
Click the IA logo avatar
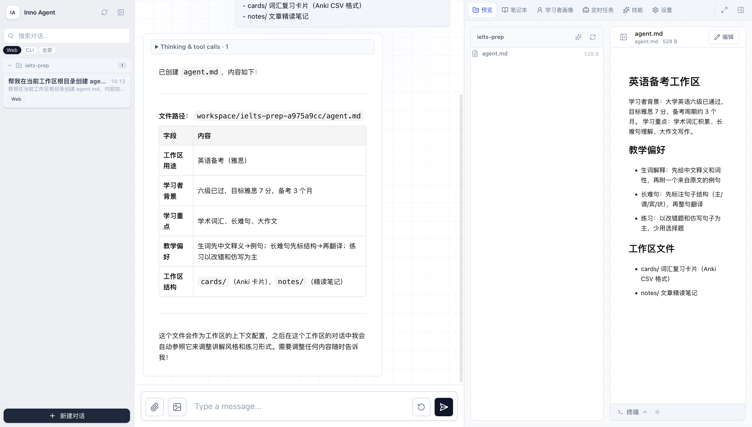click(13, 12)
